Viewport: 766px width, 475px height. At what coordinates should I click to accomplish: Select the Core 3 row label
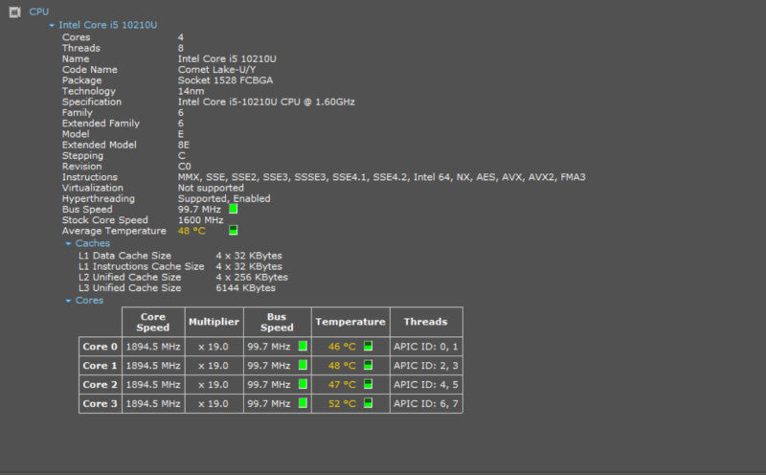[x=101, y=403]
